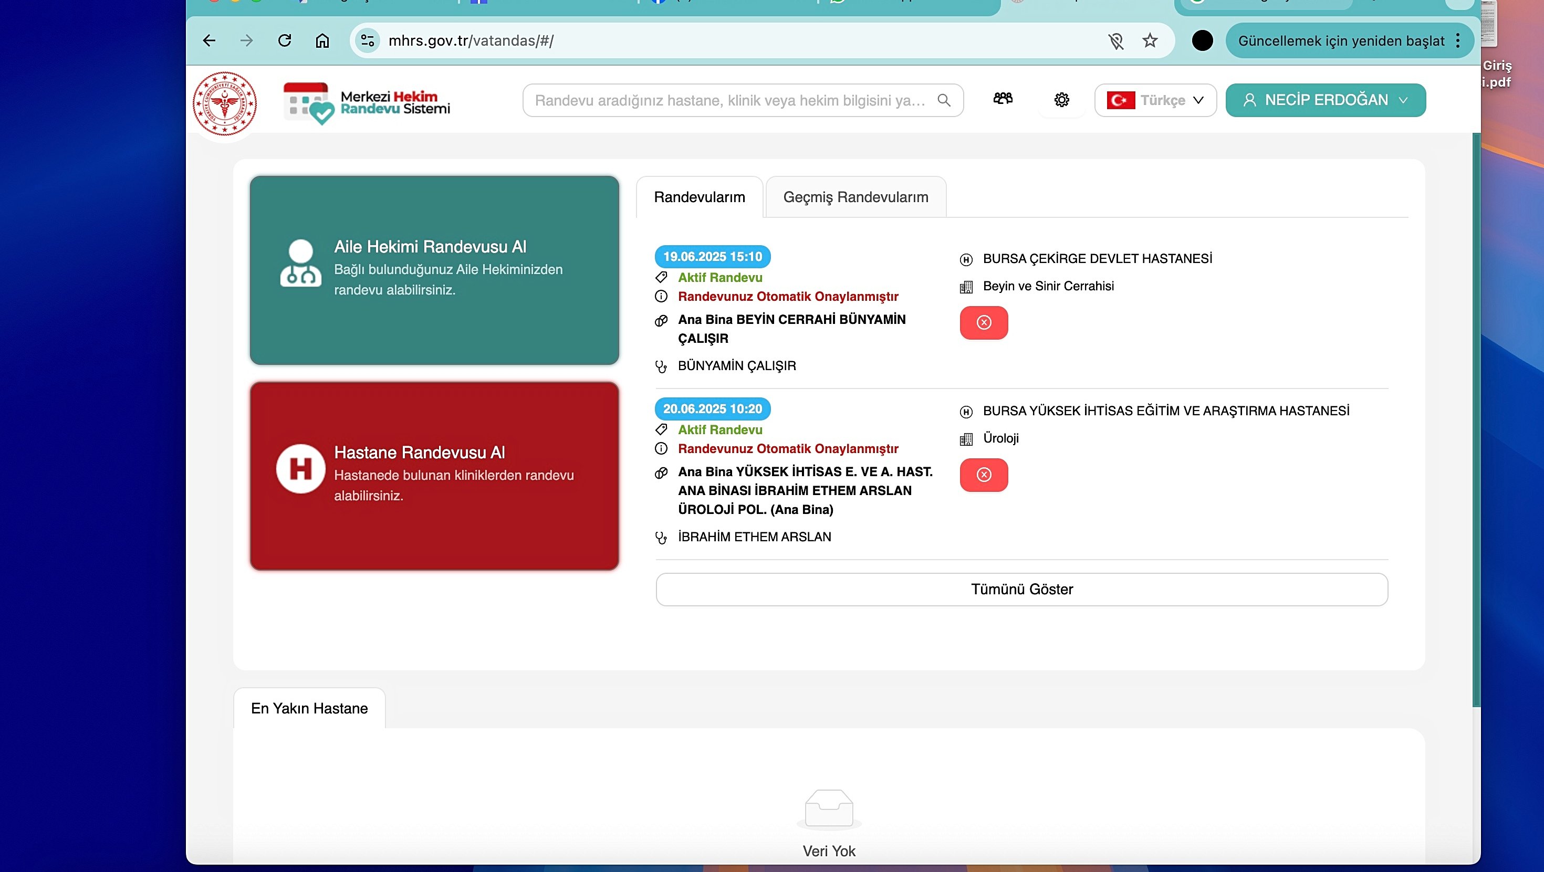Select the Randevularım tab
The height and width of the screenshot is (872, 1544).
click(x=699, y=197)
